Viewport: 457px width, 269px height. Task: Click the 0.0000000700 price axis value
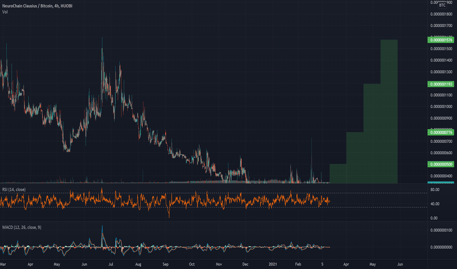441,142
